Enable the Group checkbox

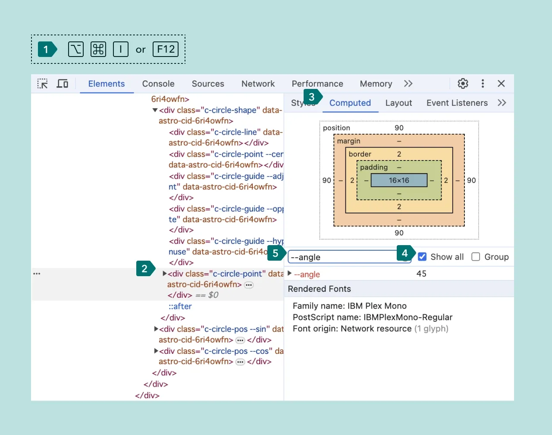point(476,257)
